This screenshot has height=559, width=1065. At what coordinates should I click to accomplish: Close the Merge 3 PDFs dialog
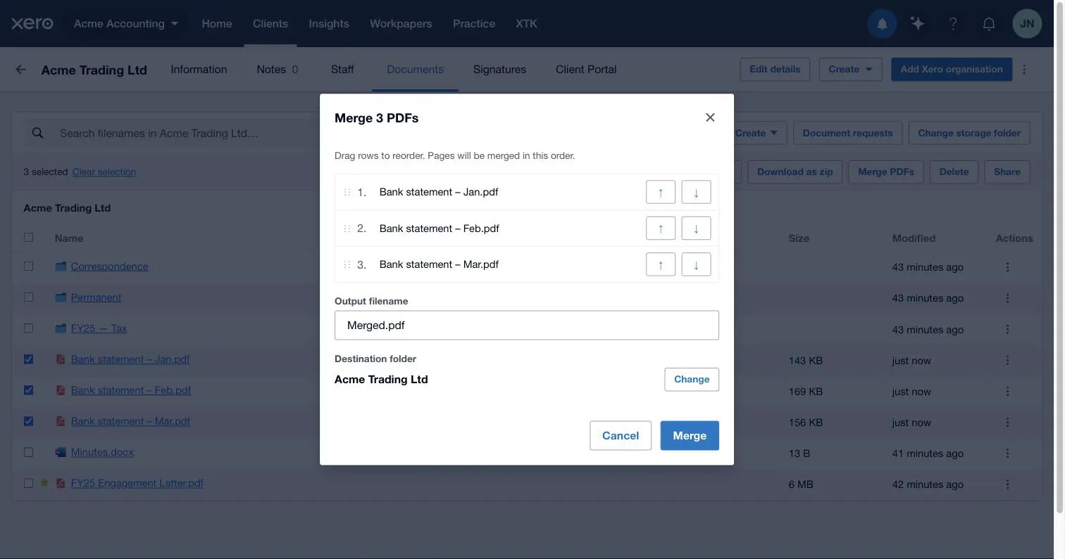coord(710,117)
